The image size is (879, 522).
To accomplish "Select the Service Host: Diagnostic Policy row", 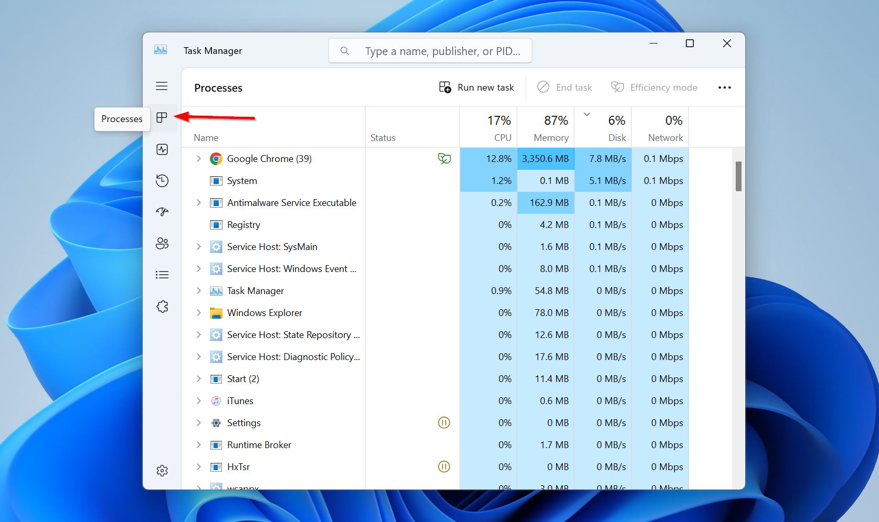I will pos(435,357).
